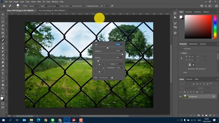
Task: Open the Color panel menu
Action: coord(218,12)
